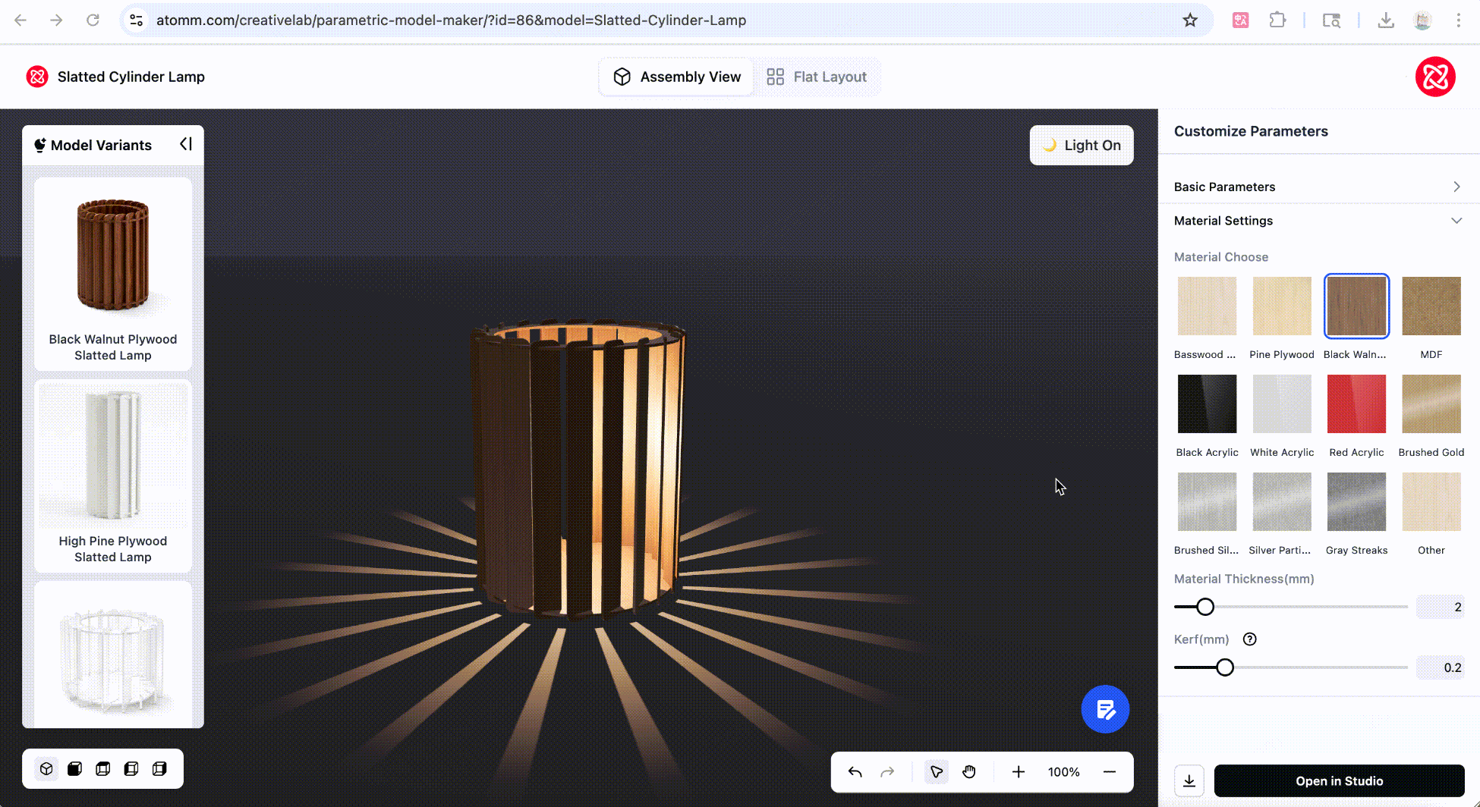Expand the Basic Parameters section

[1318, 187]
